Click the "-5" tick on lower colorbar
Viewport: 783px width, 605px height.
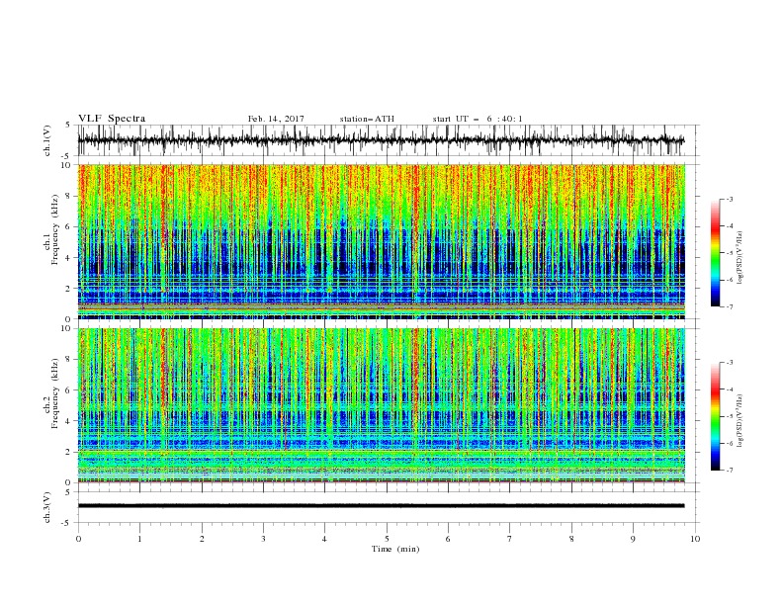pos(729,416)
